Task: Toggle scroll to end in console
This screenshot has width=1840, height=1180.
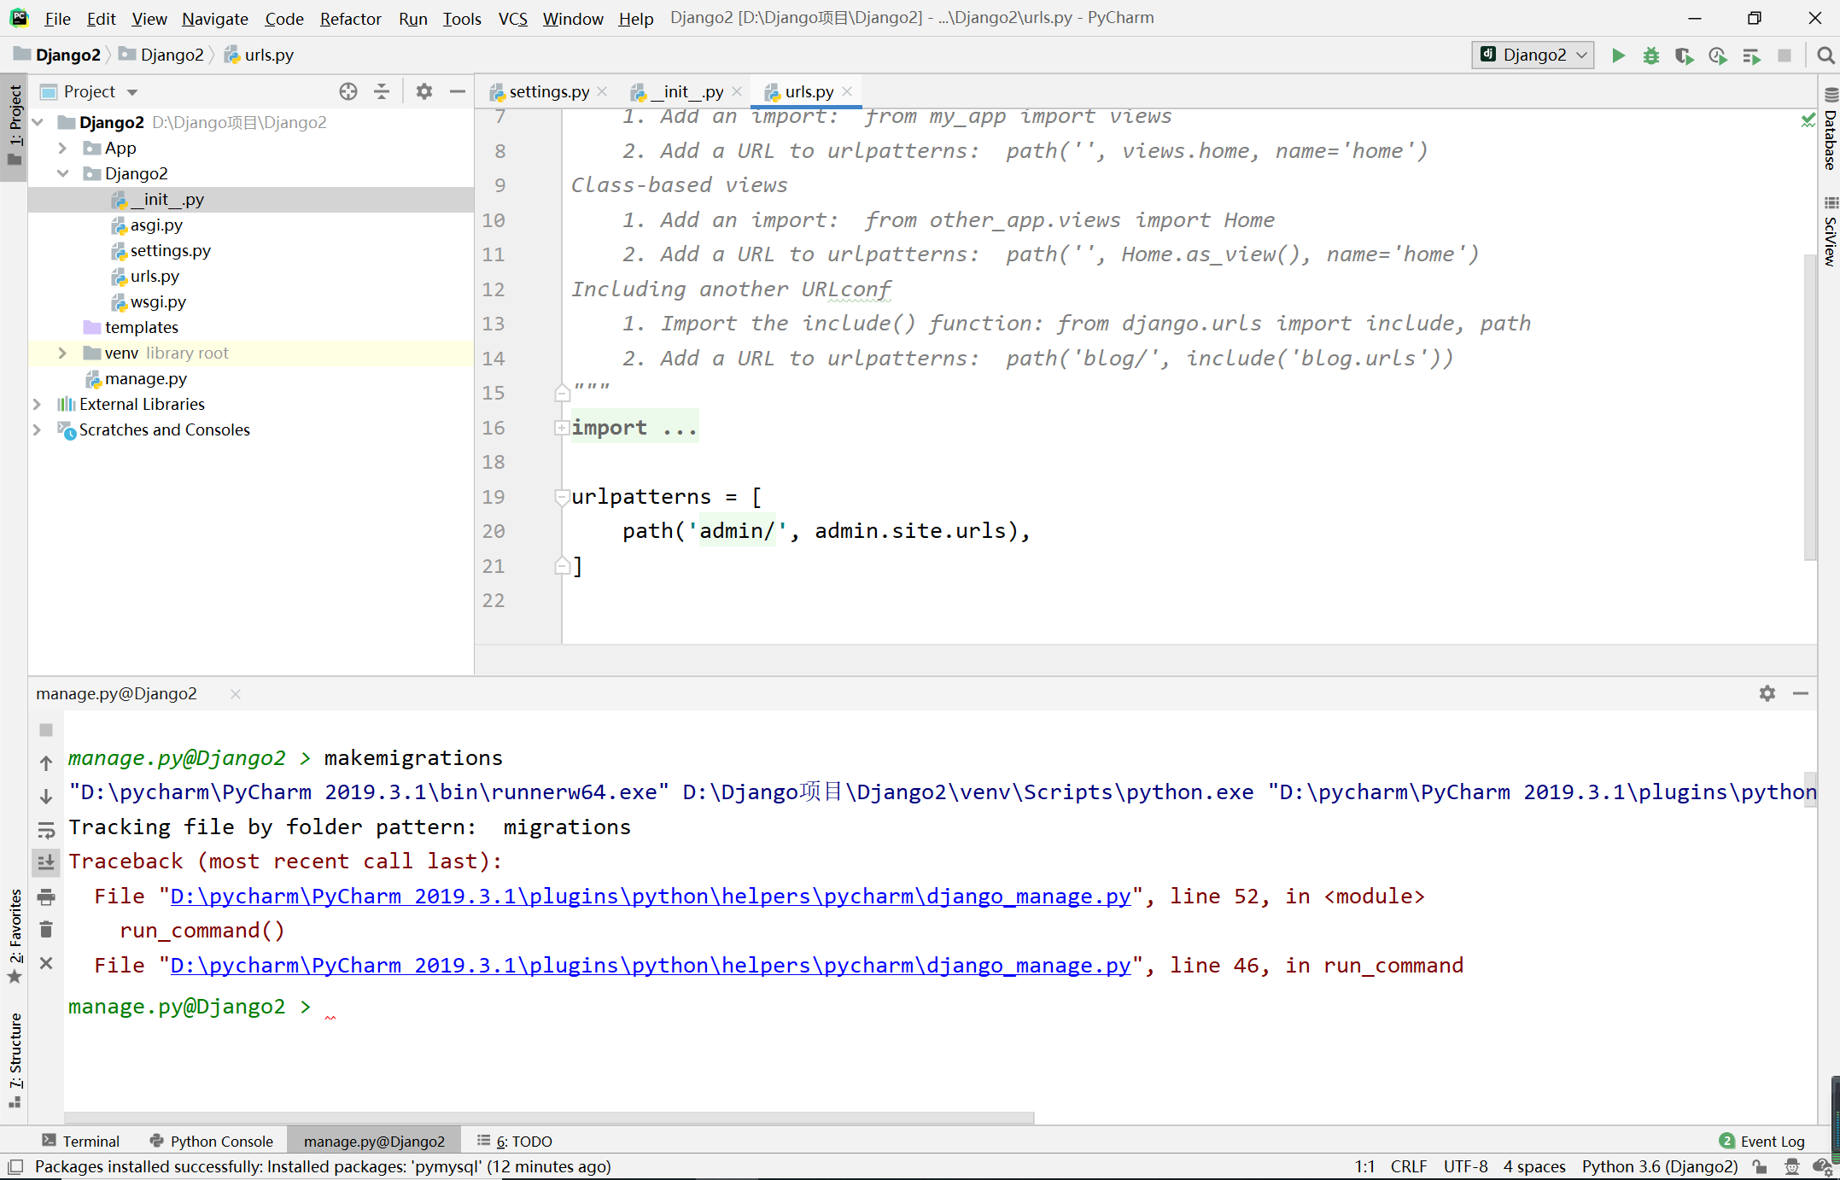Action: coord(46,863)
